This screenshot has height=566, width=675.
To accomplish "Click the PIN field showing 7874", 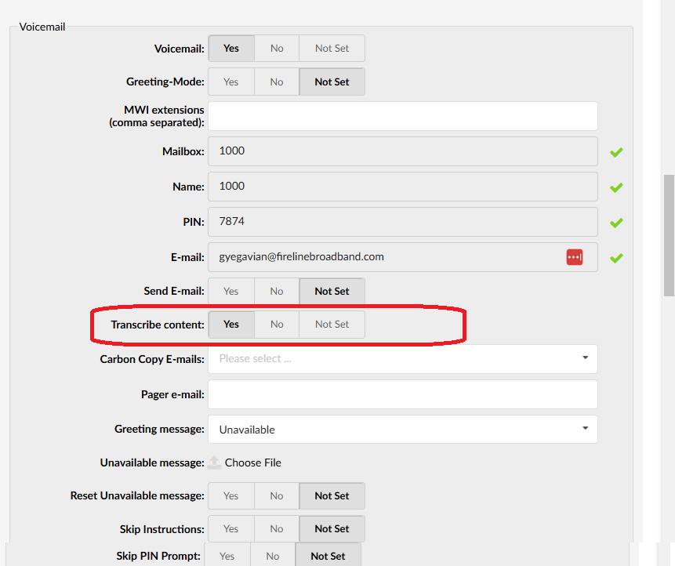I will 402,222.
